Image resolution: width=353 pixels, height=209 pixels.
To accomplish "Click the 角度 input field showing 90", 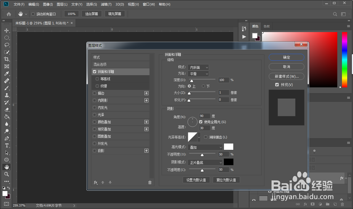I will click(x=205, y=116).
